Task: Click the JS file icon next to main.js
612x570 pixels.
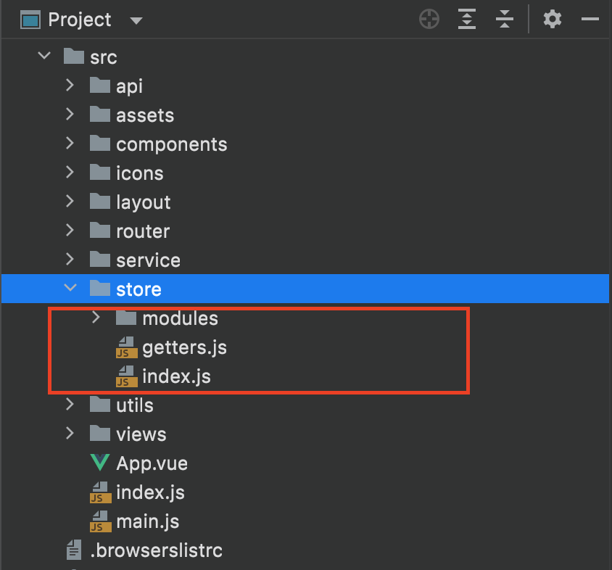Action: 99,521
